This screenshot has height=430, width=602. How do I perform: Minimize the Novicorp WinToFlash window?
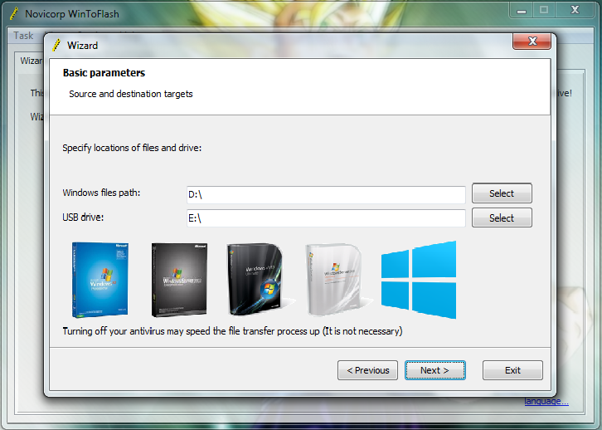tap(522, 10)
